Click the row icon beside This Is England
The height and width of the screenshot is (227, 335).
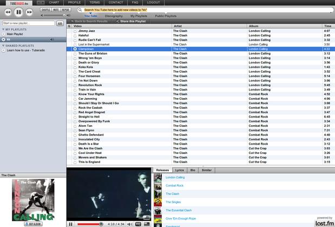point(75,162)
